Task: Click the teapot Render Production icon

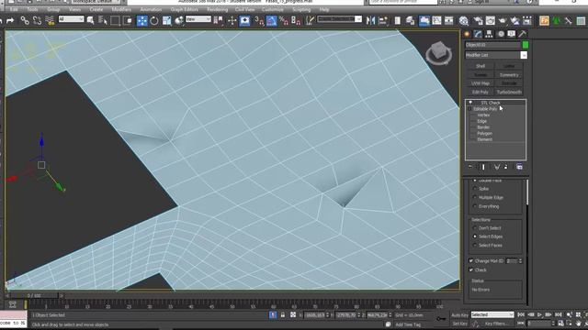Action: [x=503, y=21]
